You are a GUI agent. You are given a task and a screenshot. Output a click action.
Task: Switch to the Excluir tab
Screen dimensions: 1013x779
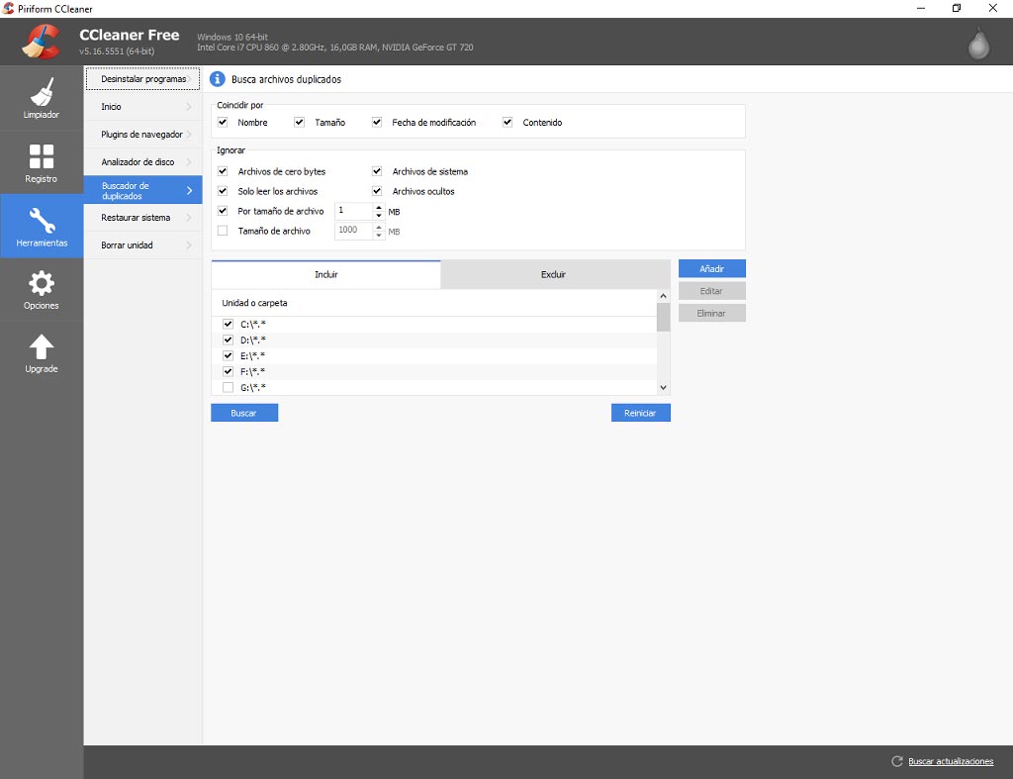coord(554,274)
